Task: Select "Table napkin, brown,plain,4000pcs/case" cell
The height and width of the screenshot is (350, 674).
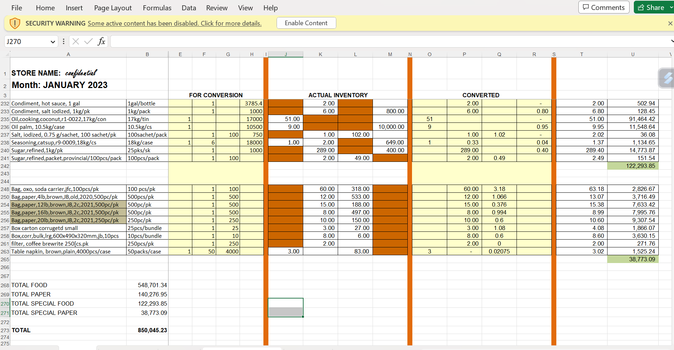Action: tap(68, 251)
